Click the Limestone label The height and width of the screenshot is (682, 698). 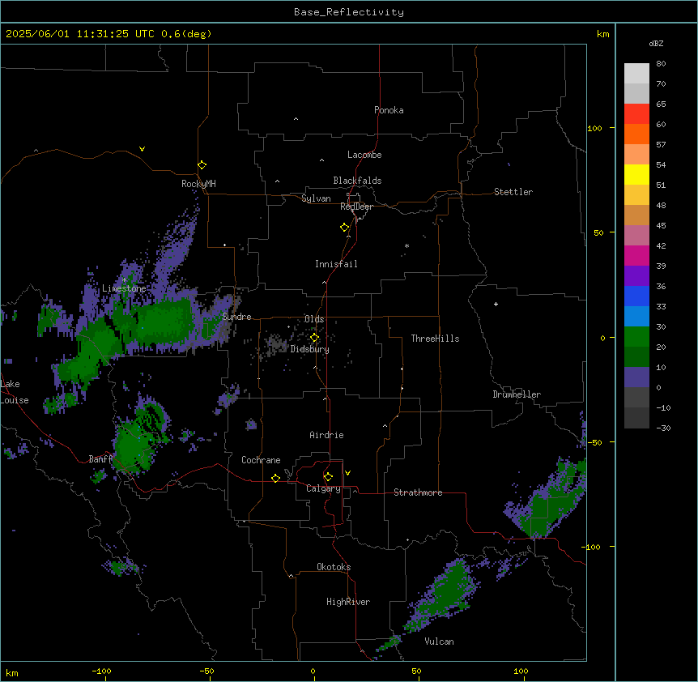click(124, 288)
